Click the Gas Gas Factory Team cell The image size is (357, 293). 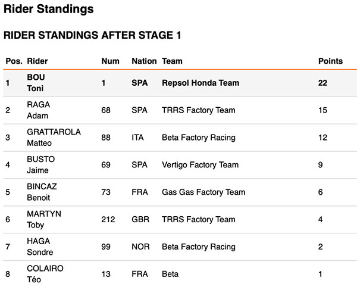coord(203,192)
